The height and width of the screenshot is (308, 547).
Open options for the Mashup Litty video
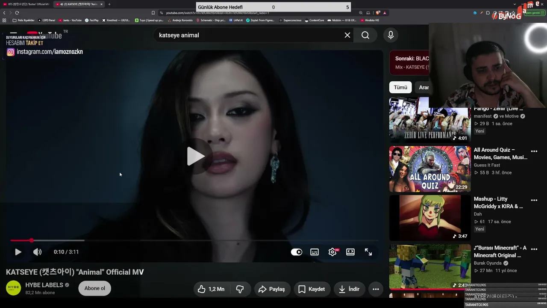coord(534,200)
